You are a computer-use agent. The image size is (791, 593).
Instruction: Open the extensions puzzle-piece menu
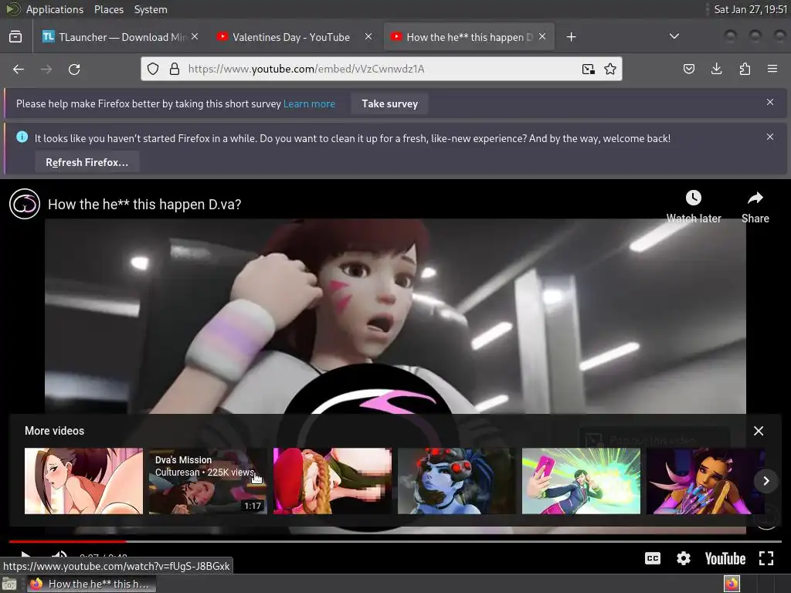point(745,69)
